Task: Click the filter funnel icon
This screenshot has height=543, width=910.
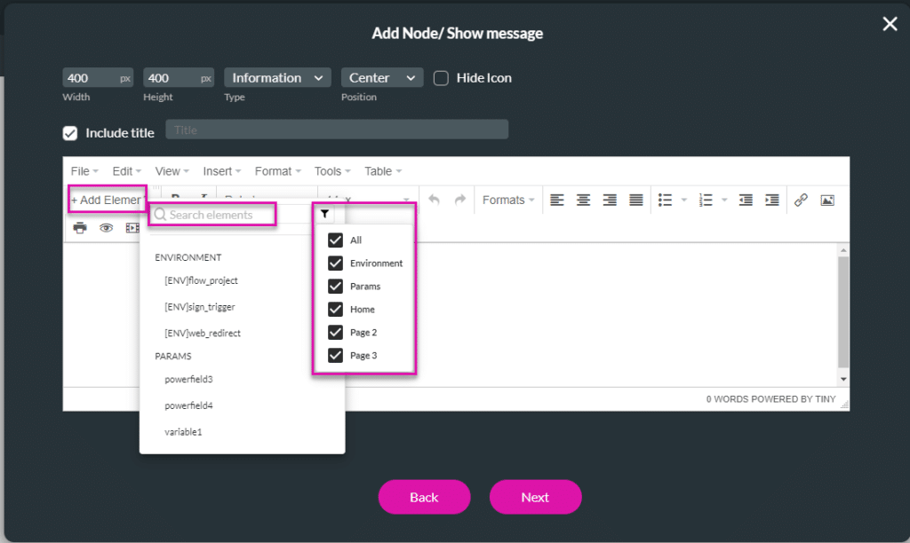Action: click(x=324, y=214)
